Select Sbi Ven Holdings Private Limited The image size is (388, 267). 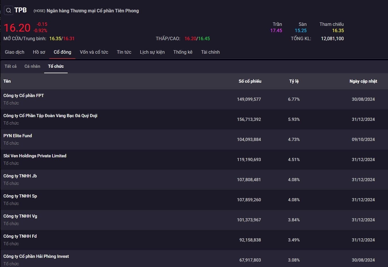click(35, 156)
